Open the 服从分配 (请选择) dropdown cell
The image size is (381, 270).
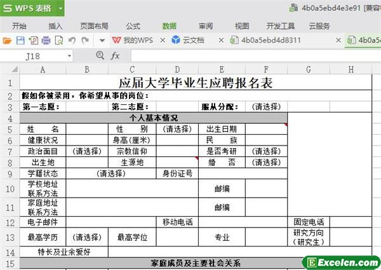[266, 107]
